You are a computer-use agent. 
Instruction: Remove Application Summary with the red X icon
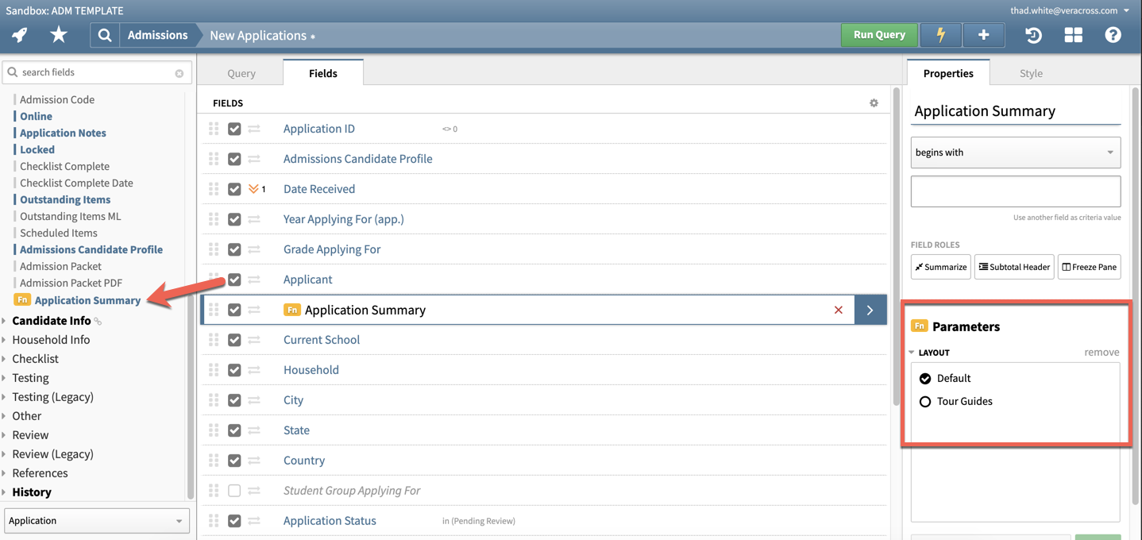coord(839,309)
